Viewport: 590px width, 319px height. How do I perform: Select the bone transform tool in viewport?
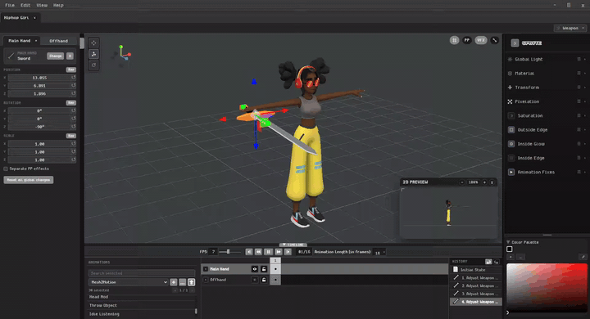[x=93, y=54]
